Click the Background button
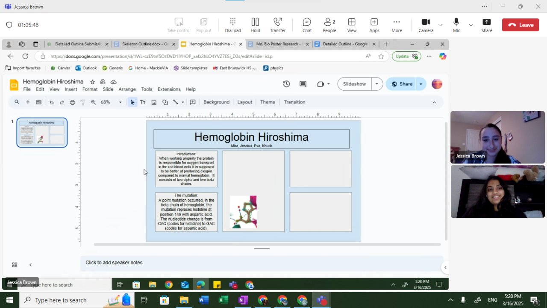The width and height of the screenshot is (547, 308). click(216, 102)
